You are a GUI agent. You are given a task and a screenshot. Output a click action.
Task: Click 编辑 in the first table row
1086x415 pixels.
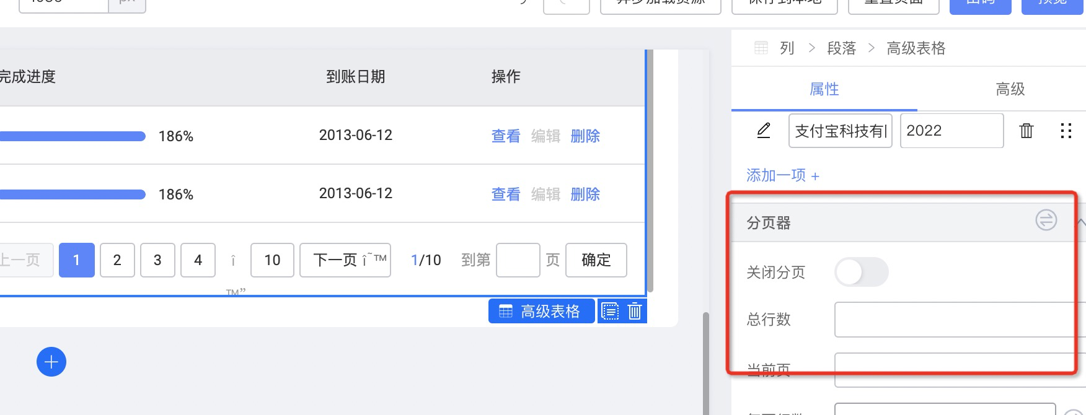545,136
